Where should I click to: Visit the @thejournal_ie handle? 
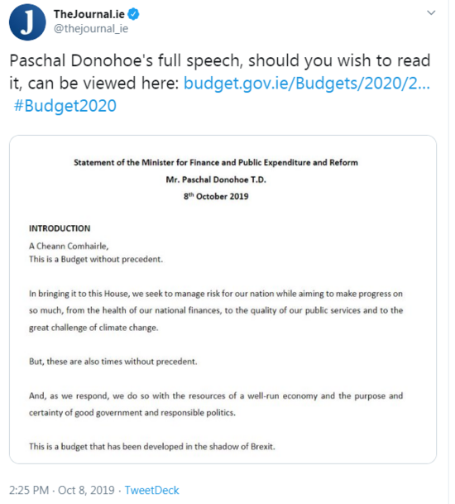(91, 29)
